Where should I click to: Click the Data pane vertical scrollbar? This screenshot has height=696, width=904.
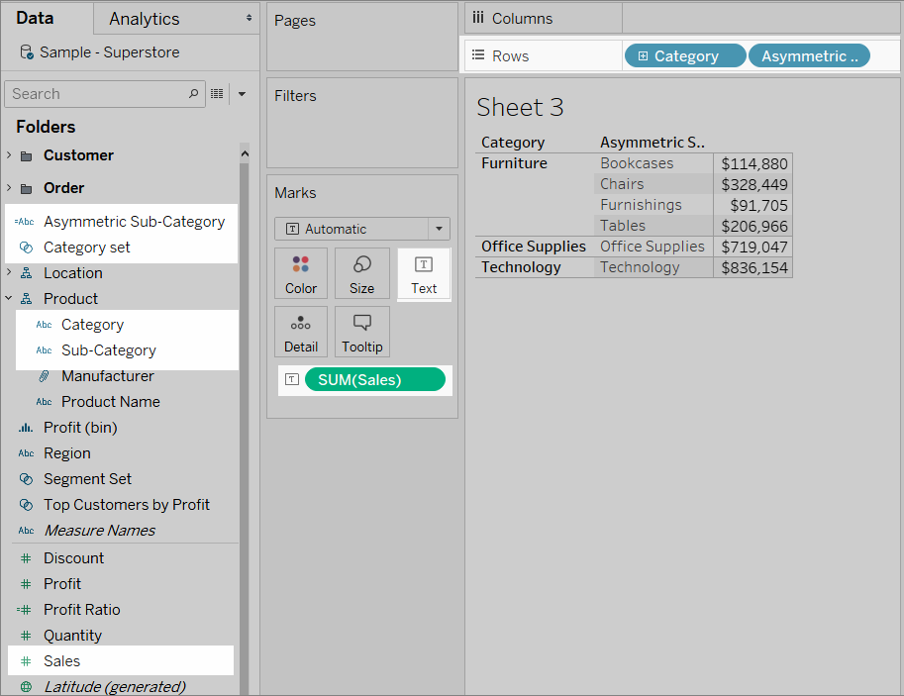point(245,427)
